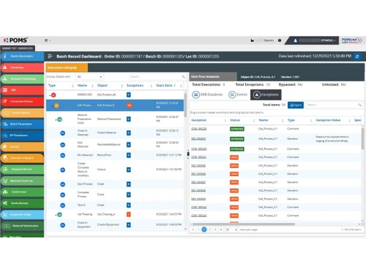Open Material Substitutions in the sidebar
The height and width of the screenshot is (275, 366).
22,226
